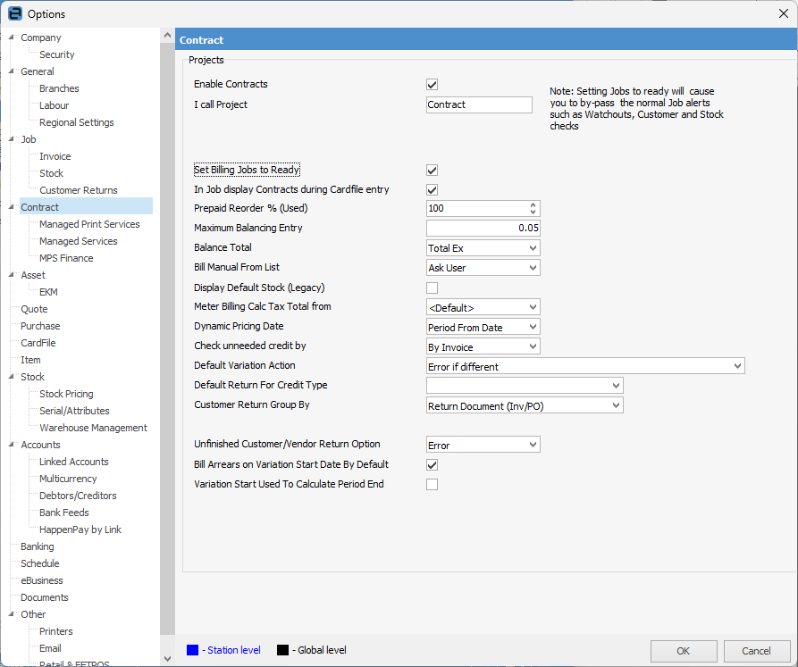Toggle the Enable Contracts checkbox
Image resolution: width=798 pixels, height=667 pixels.
tap(433, 85)
